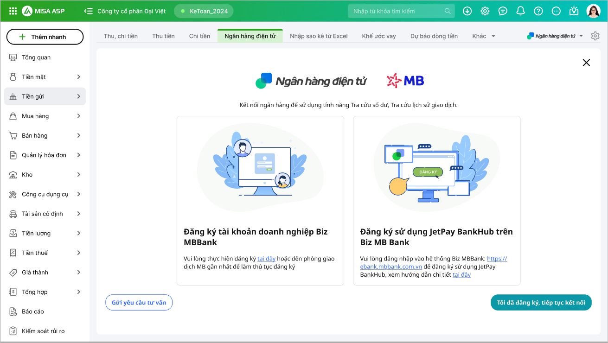Click the Công cụ dụng cụ item
This screenshot has height=343, width=608.
pos(45,194)
